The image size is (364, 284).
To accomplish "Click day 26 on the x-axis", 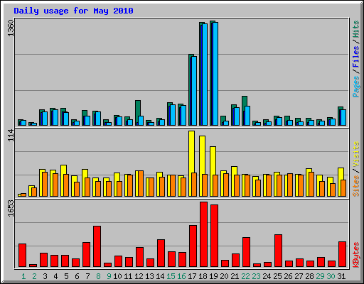I will point(288,276).
